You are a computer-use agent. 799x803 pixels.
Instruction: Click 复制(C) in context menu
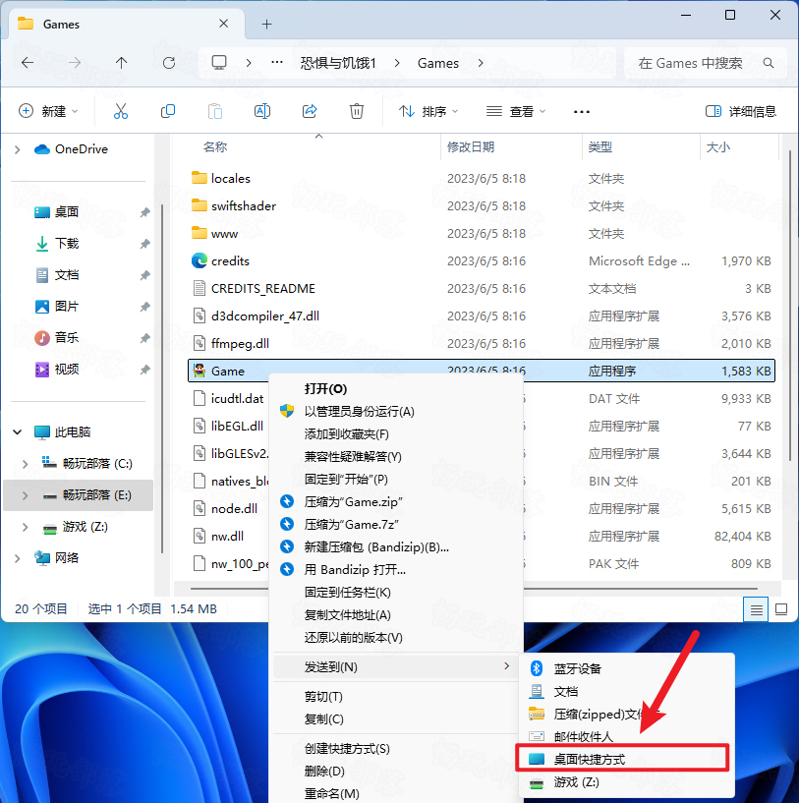(395, 719)
